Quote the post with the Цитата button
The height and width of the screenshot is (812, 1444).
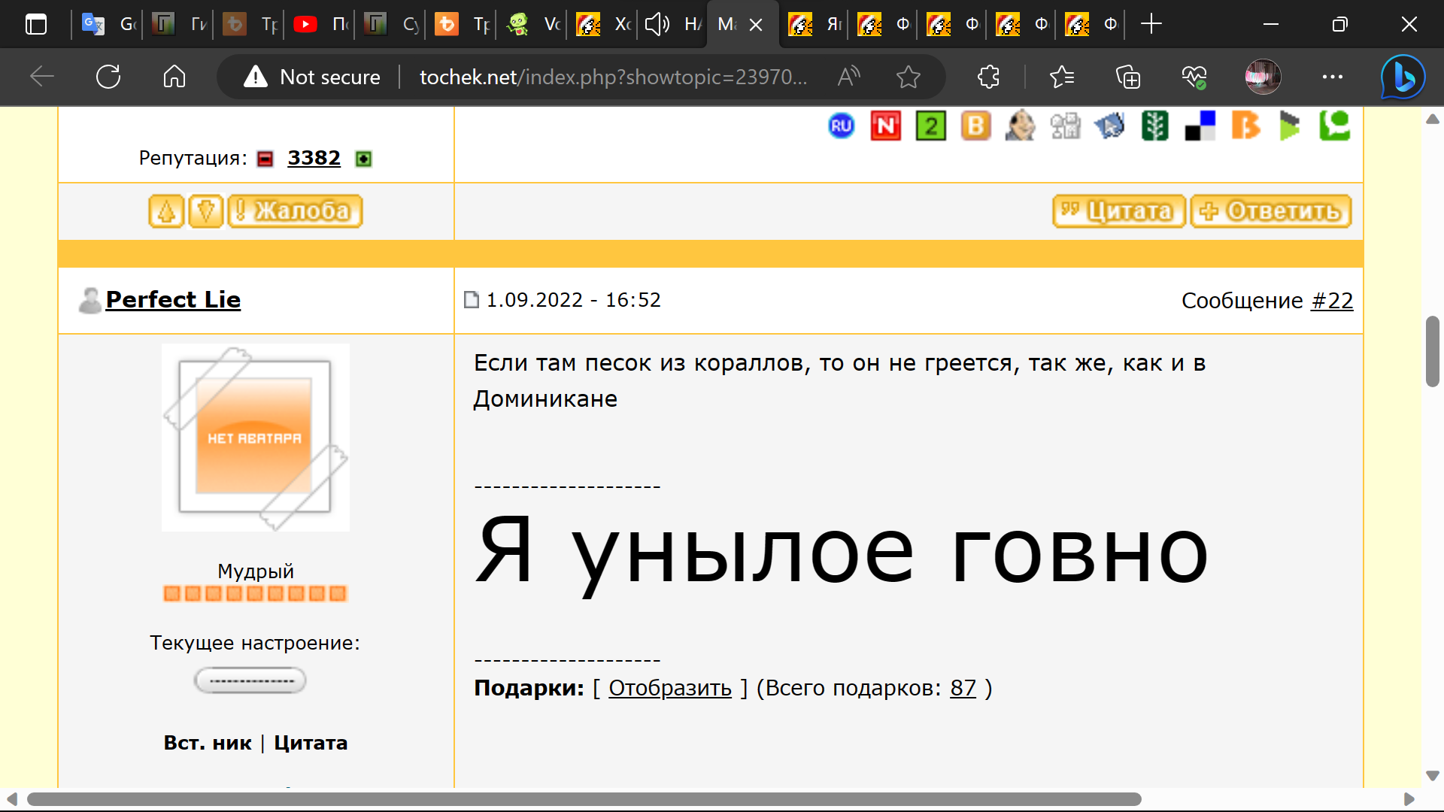[1119, 211]
